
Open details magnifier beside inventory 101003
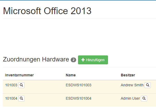(x=21, y=85)
